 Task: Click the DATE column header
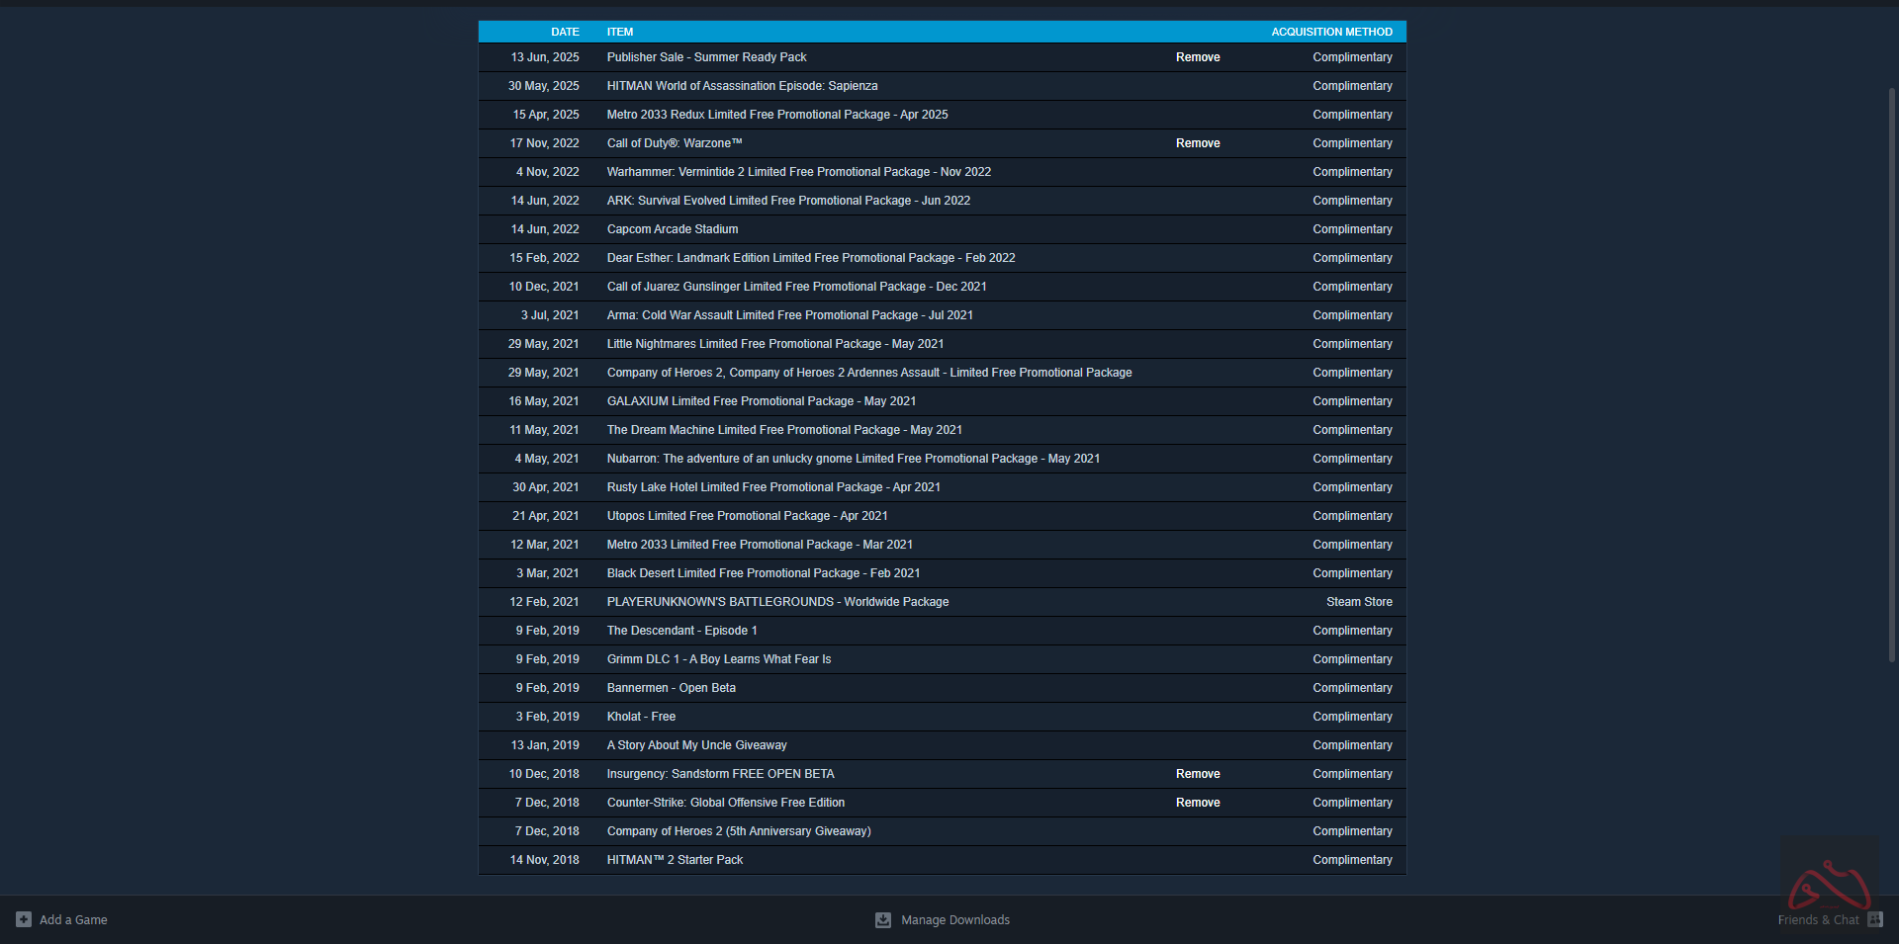[x=565, y=32]
